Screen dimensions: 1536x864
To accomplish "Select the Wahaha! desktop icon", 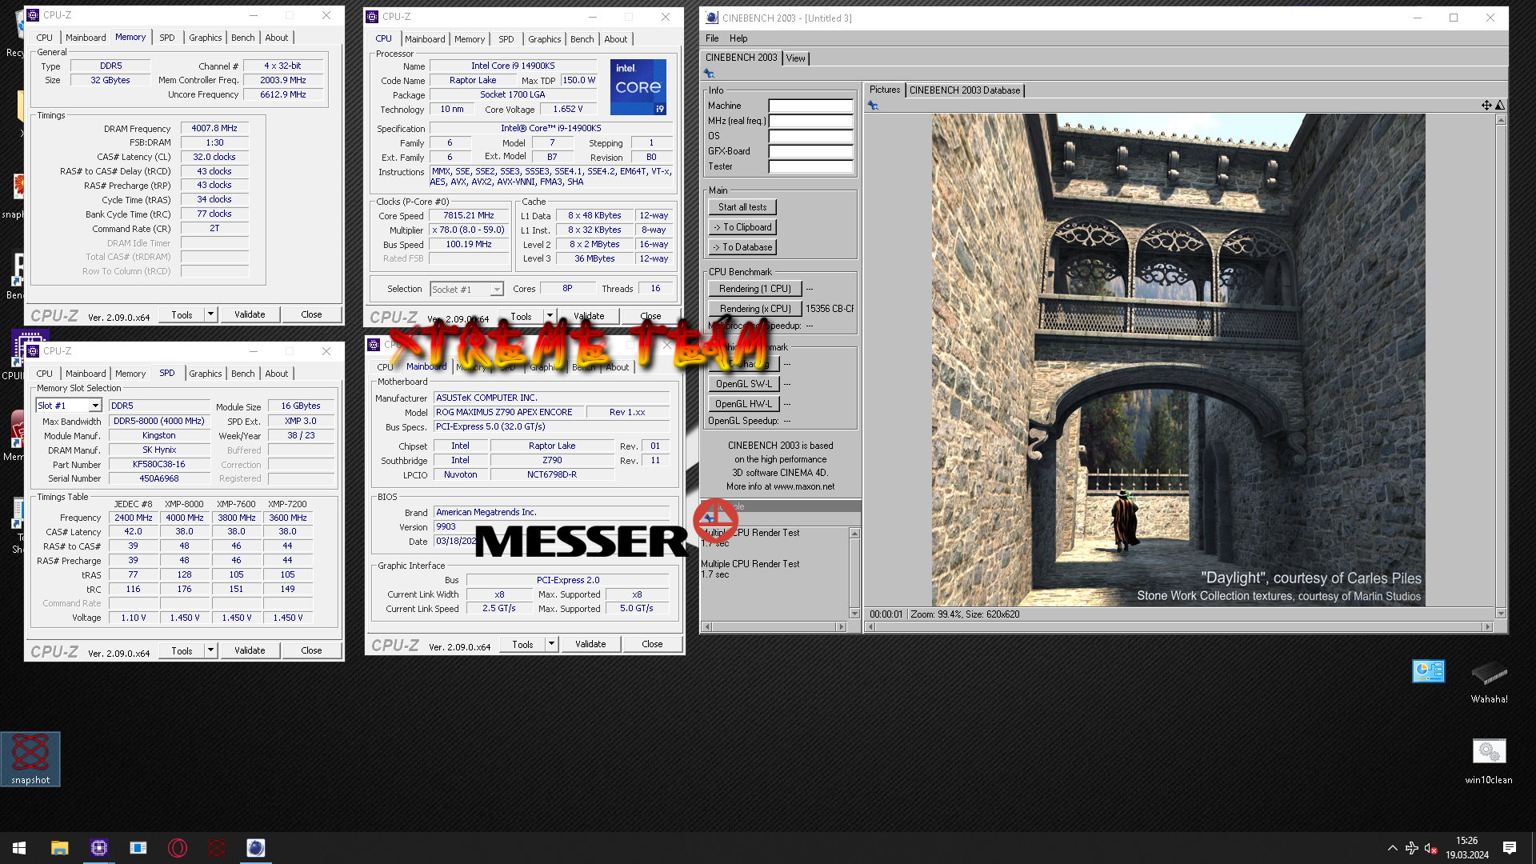I will (x=1489, y=681).
